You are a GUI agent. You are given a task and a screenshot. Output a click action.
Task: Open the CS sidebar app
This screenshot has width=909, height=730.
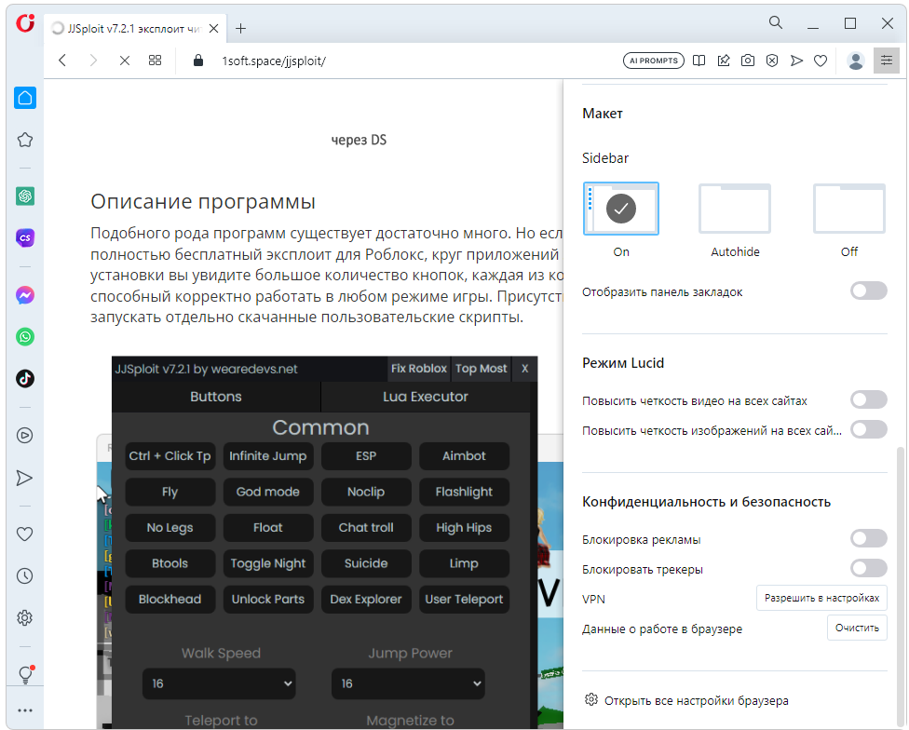(25, 237)
